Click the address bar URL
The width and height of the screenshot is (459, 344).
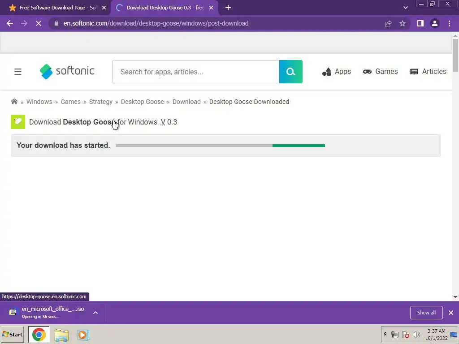(x=156, y=23)
